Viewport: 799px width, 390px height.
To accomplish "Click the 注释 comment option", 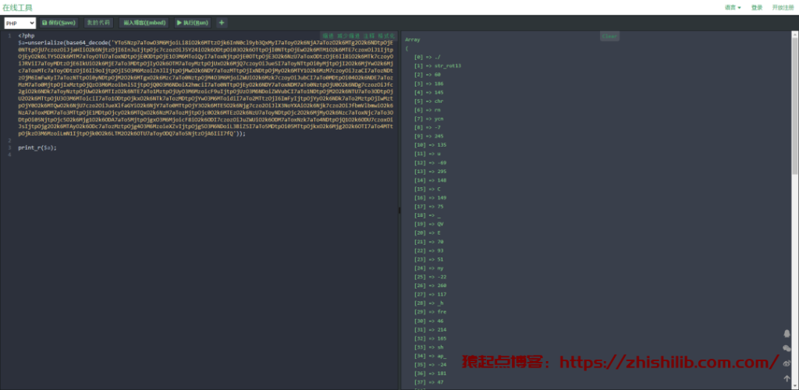I will point(369,36).
